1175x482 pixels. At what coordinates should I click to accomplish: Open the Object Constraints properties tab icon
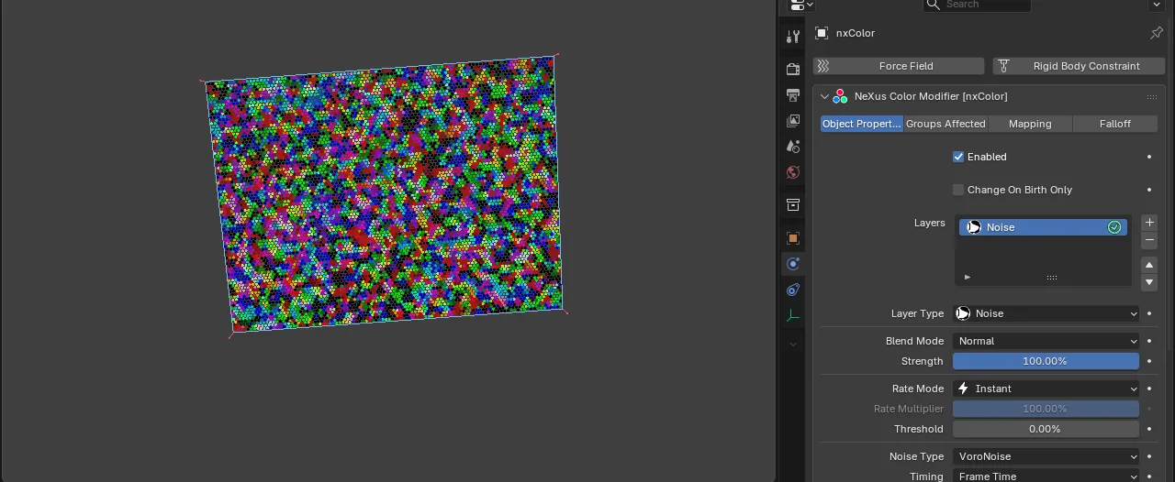point(793,290)
